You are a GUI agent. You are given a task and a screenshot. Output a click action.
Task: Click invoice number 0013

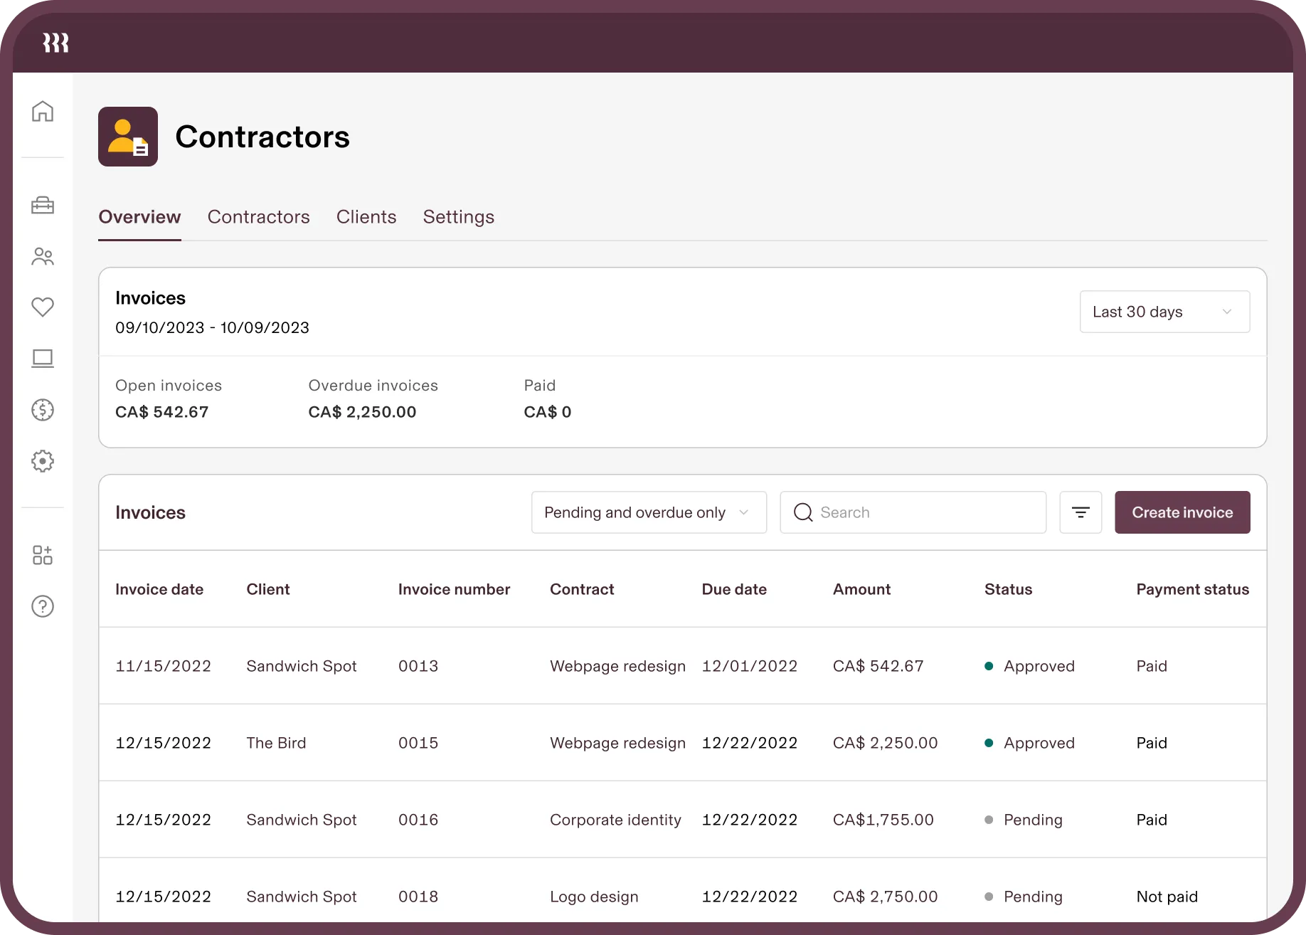pos(418,666)
